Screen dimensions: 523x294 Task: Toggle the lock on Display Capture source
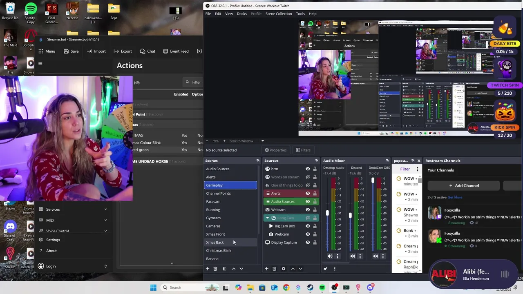315,242
